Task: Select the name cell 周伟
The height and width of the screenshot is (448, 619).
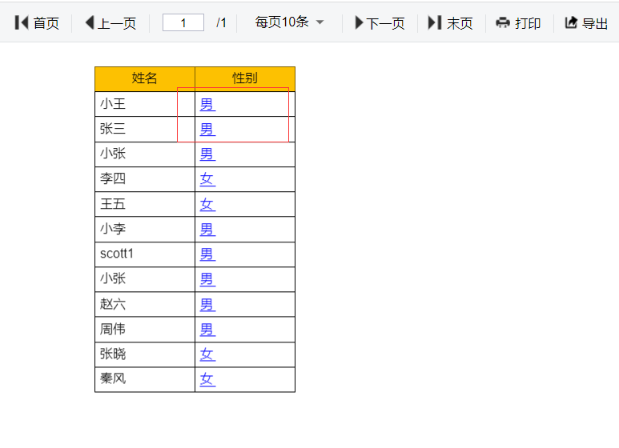Action: click(x=145, y=330)
